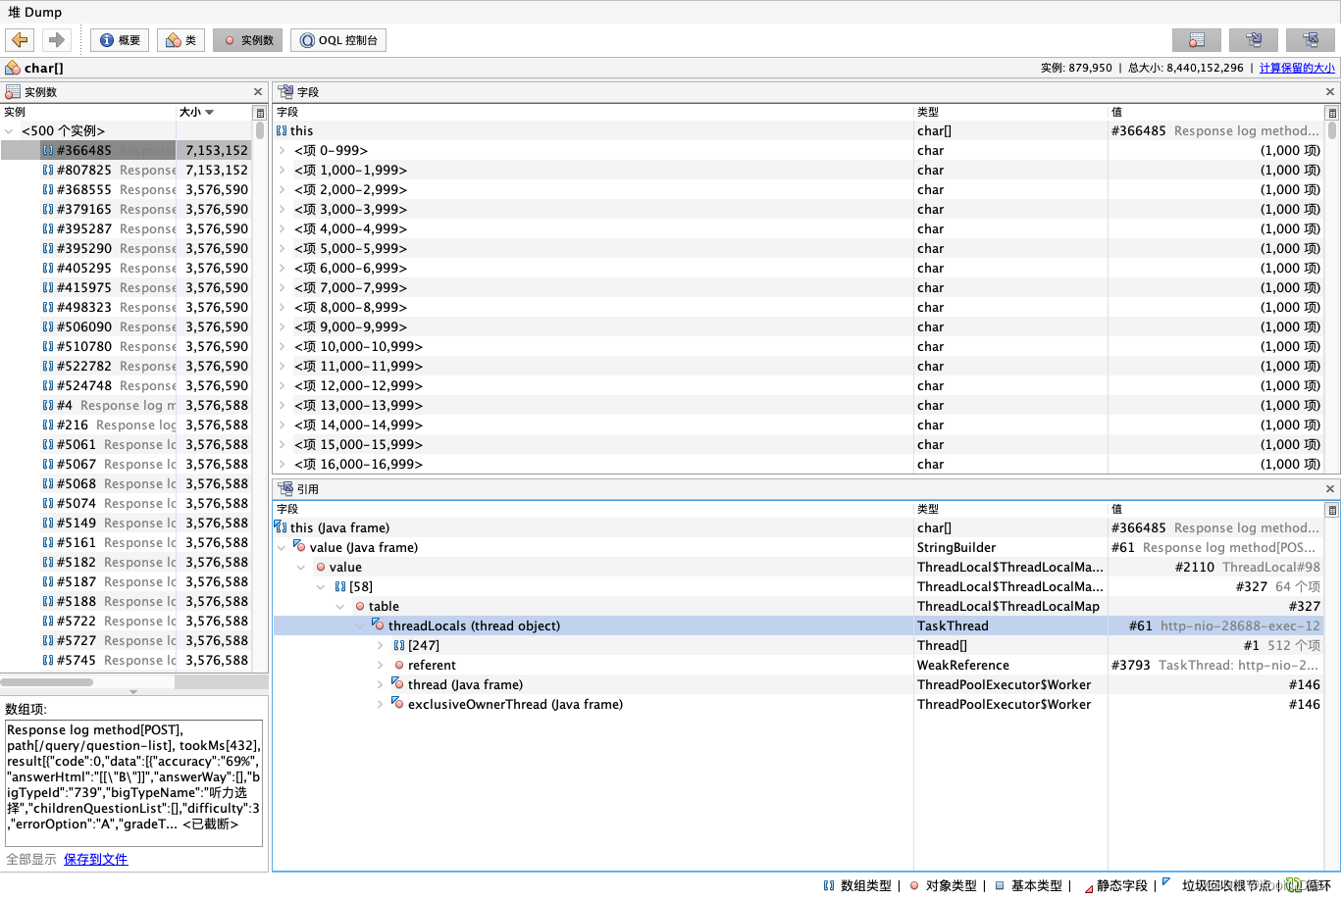Select the 'this' row in fields table
Viewport: 1342px width, 900px height.
[x=799, y=130]
